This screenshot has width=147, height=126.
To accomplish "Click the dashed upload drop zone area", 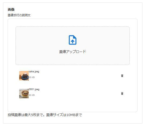I will pyautogui.click(x=72, y=46).
